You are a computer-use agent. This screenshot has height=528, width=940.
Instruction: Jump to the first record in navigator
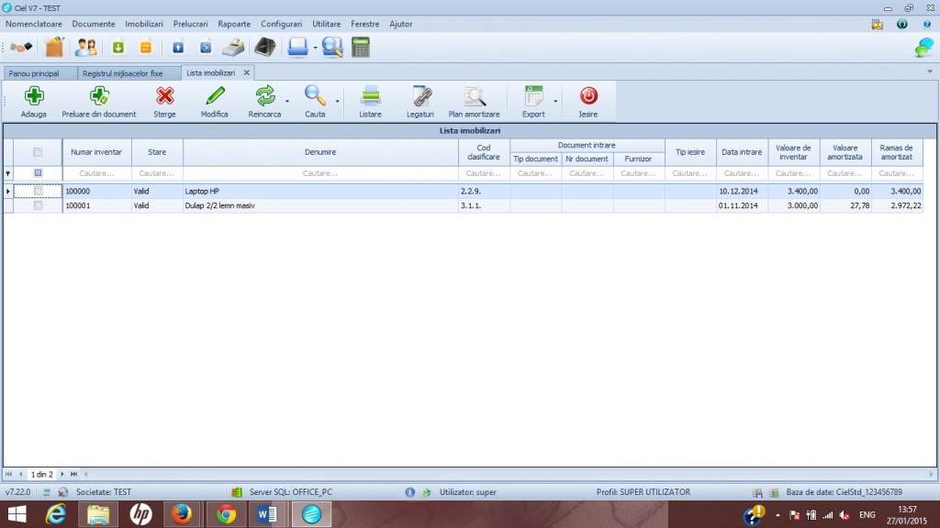pyautogui.click(x=8, y=474)
